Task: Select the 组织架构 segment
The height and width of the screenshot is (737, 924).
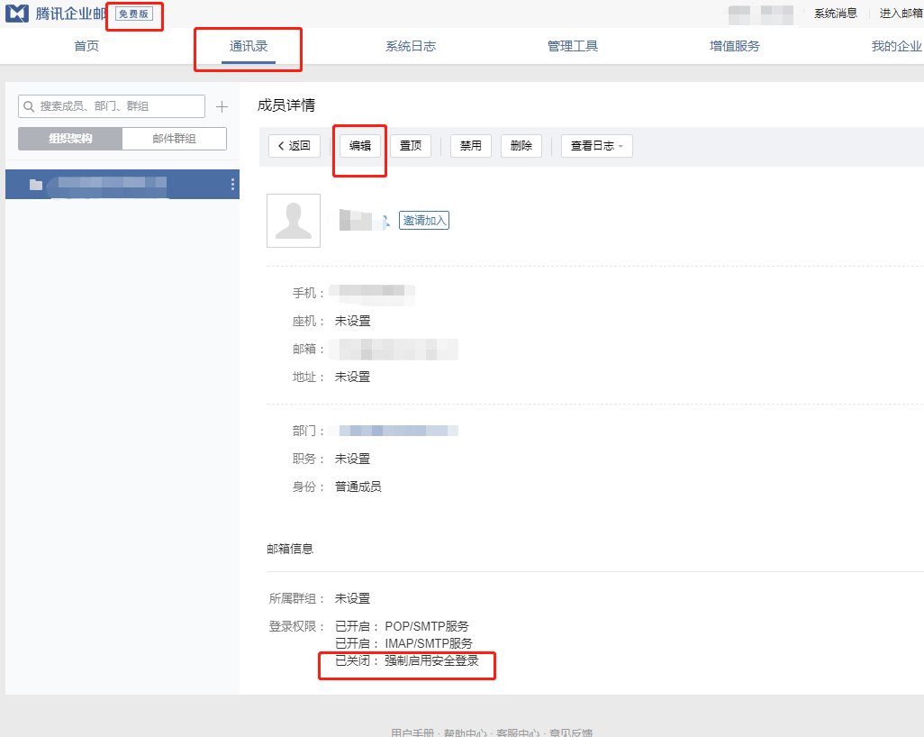Action: click(68, 138)
